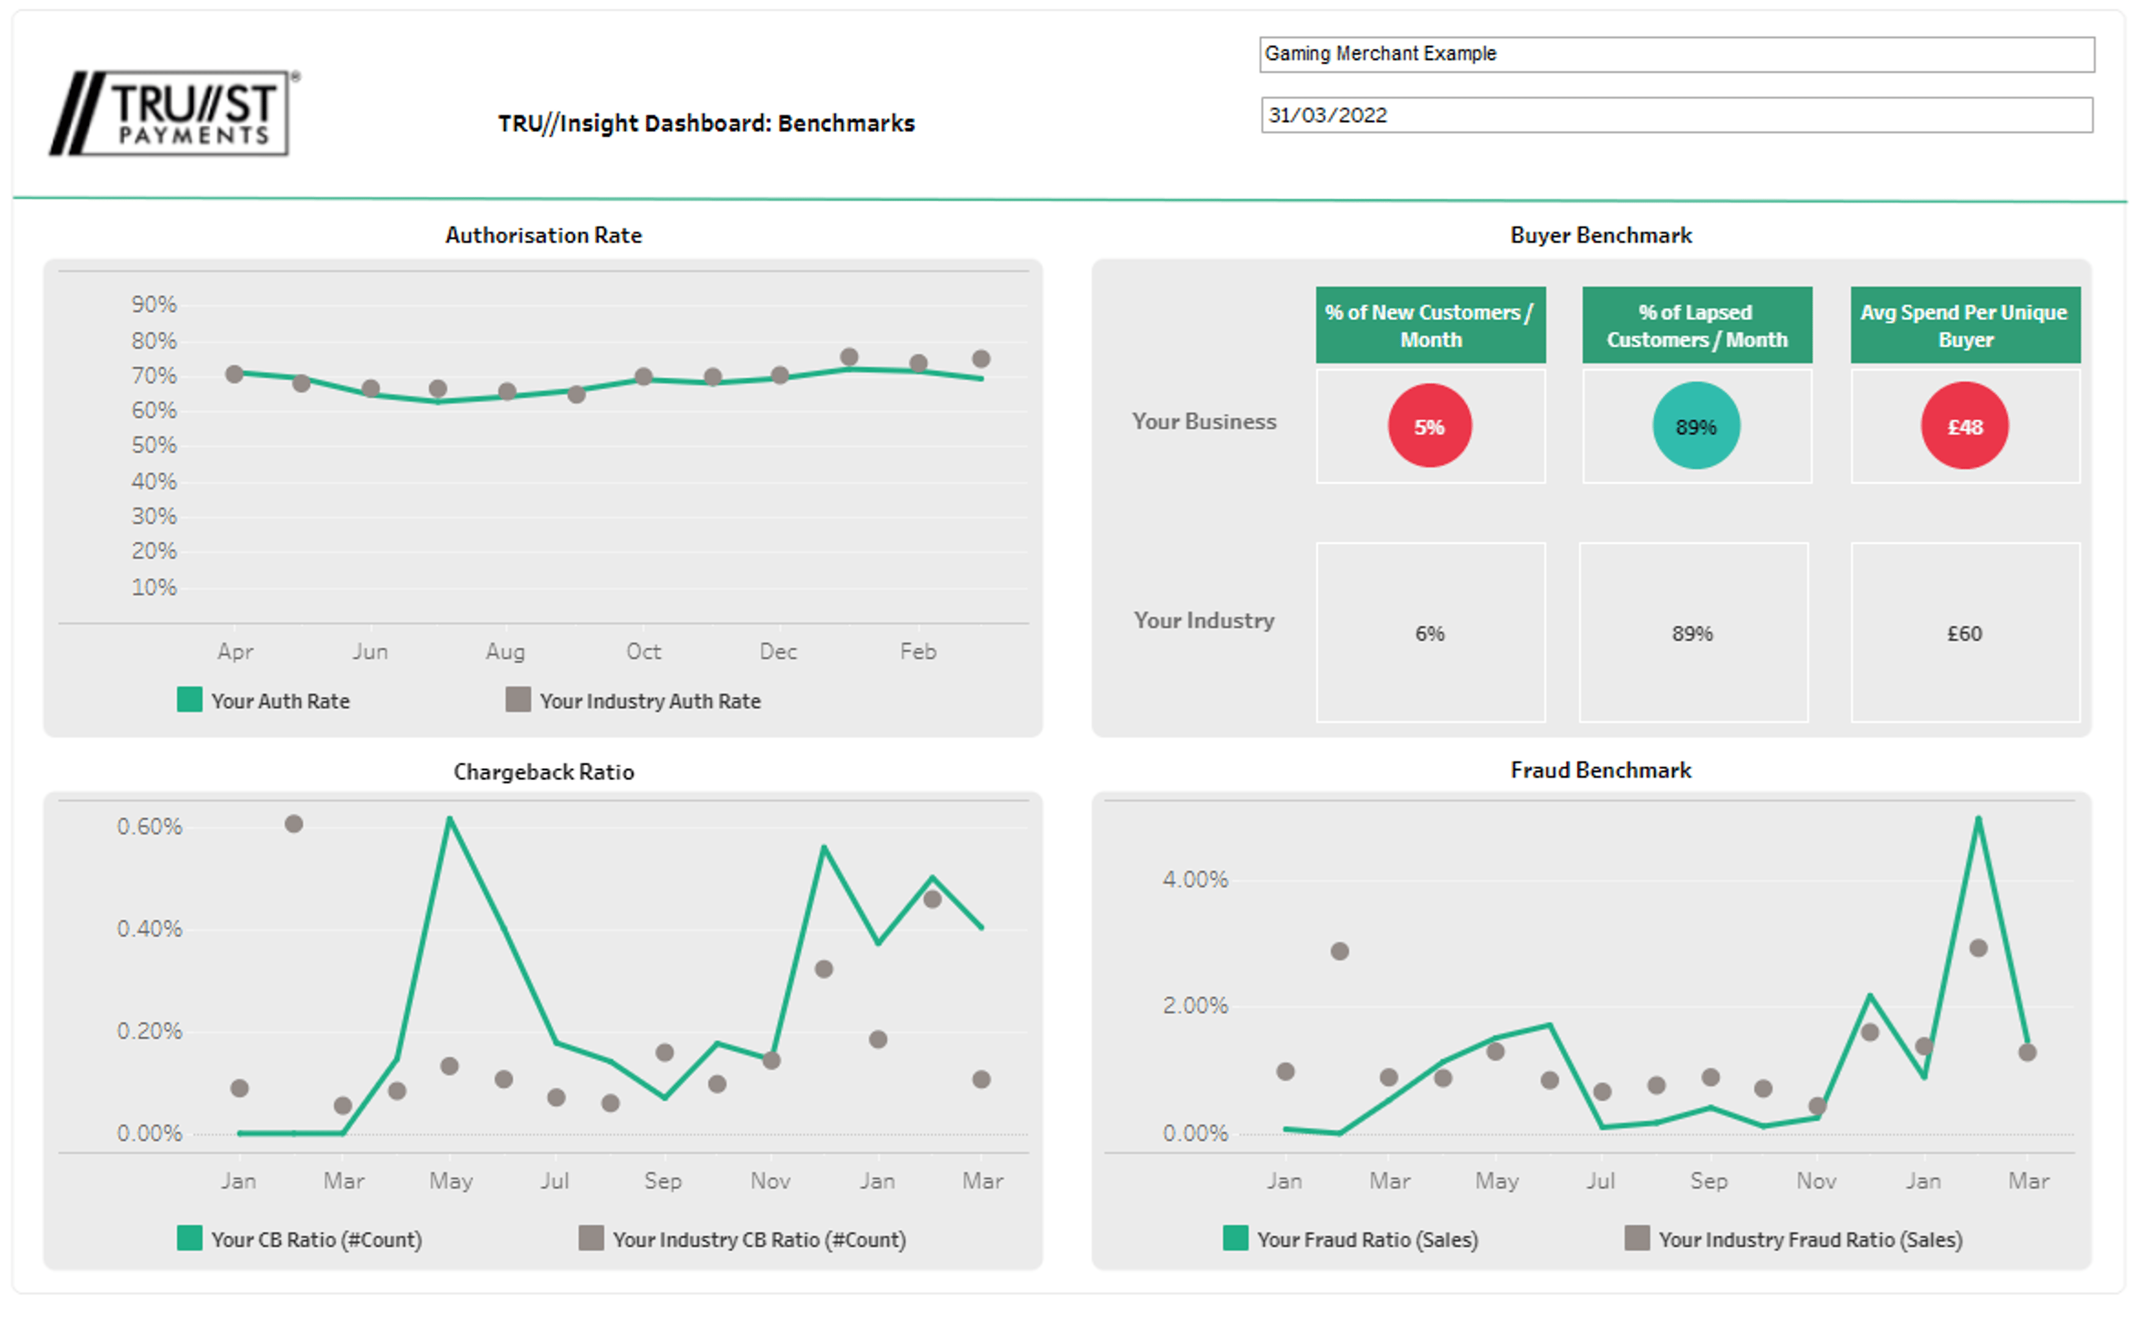Click the teal 89% lapsed customers circle
The image size is (2134, 1320).
(1695, 426)
